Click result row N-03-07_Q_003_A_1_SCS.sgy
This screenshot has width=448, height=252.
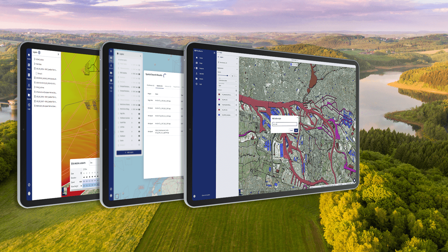(165, 116)
